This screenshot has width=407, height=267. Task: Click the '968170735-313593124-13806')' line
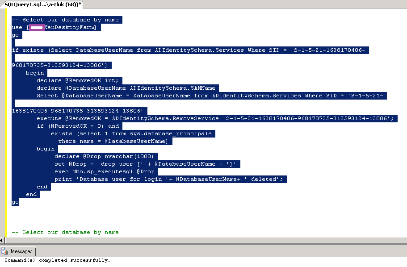(59, 65)
